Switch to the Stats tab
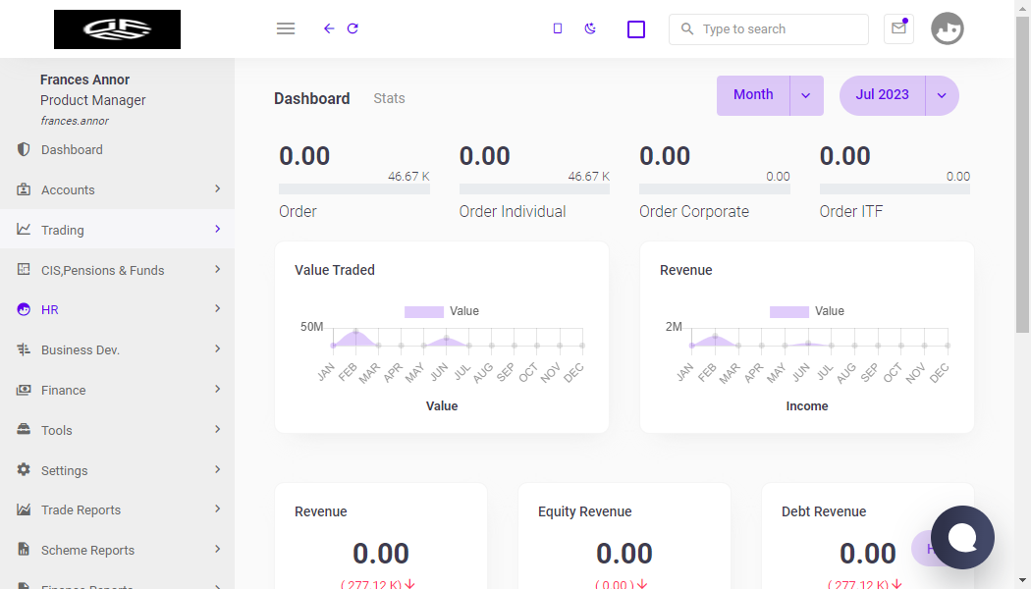The width and height of the screenshot is (1031, 589). pyautogui.click(x=389, y=98)
